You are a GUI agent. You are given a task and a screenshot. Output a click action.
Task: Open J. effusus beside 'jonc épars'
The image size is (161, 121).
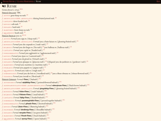[x=6, y=56]
